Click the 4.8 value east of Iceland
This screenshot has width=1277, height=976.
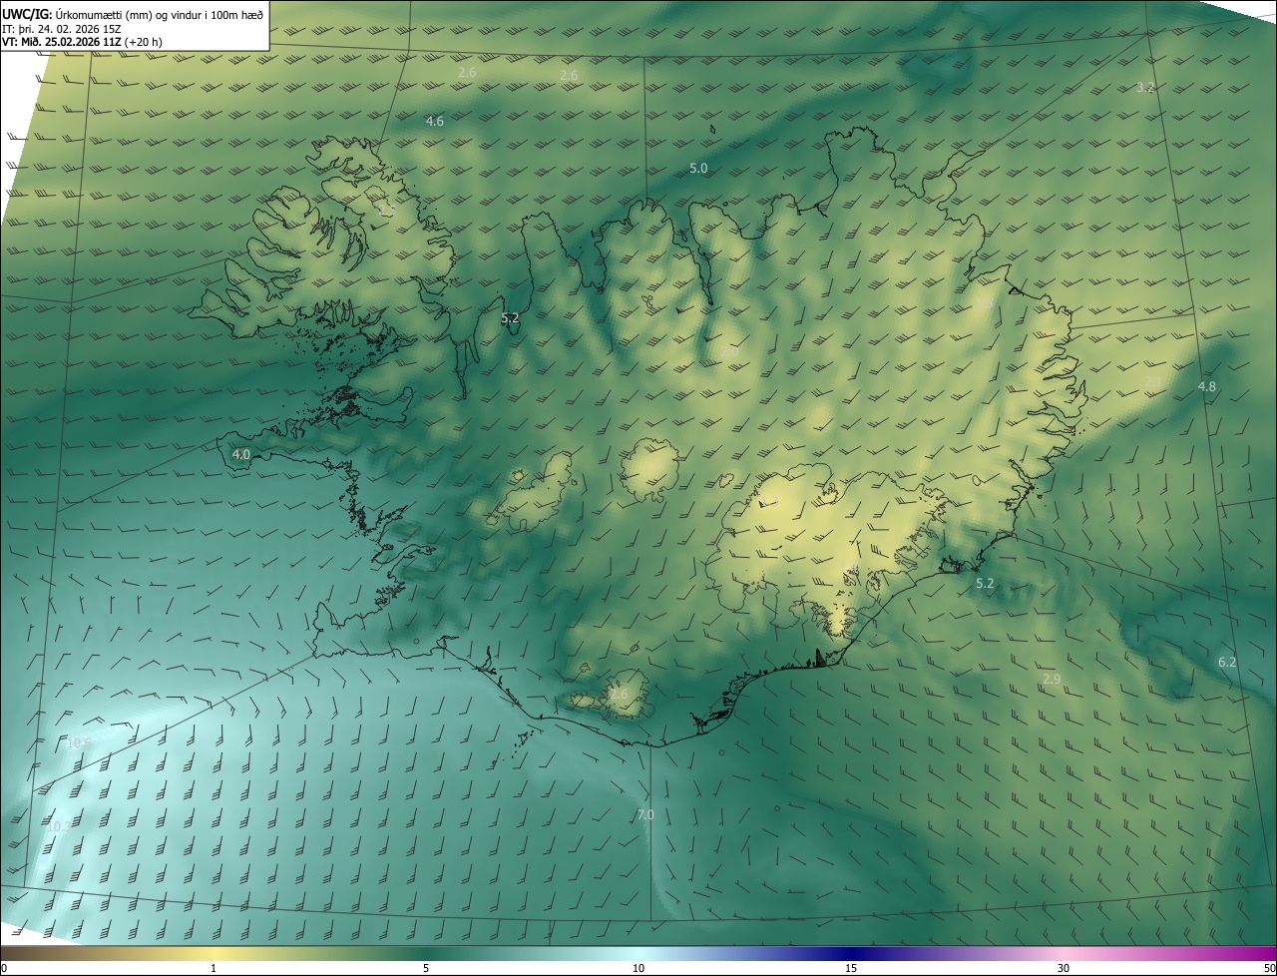pyautogui.click(x=1207, y=387)
